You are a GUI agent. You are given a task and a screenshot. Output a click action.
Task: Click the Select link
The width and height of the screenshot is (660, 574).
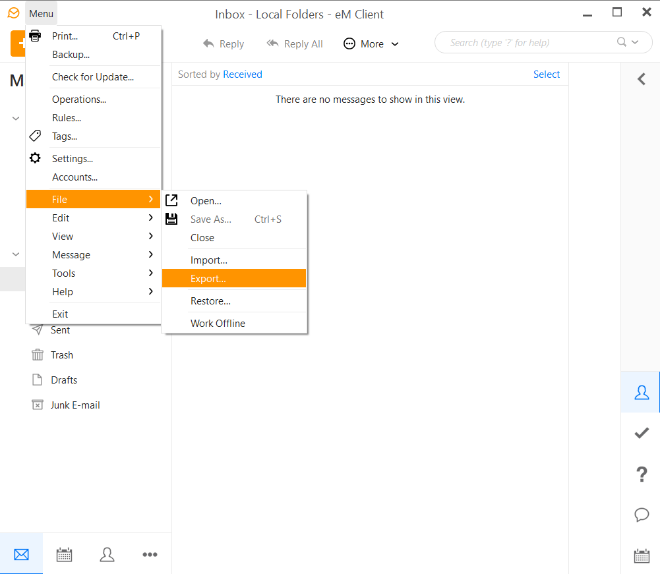[547, 74]
